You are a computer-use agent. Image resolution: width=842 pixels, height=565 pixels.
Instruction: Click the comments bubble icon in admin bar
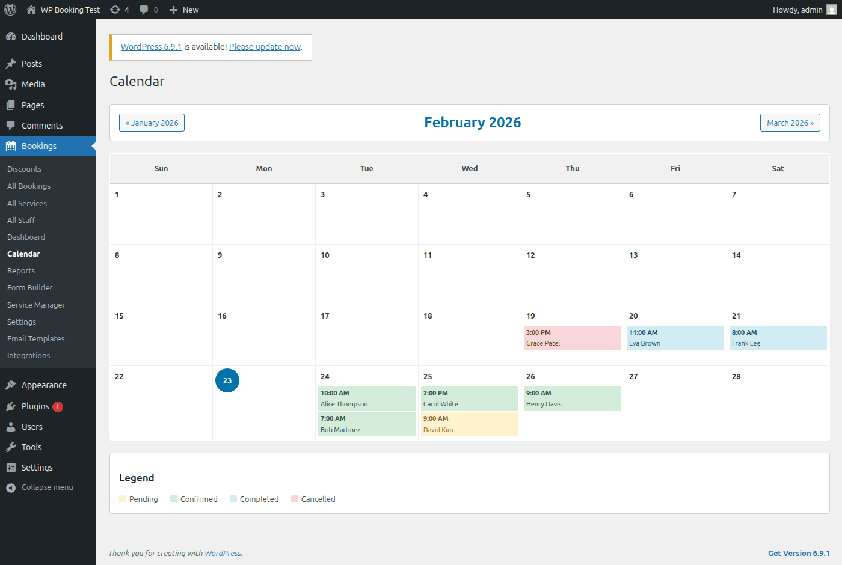tap(144, 9)
